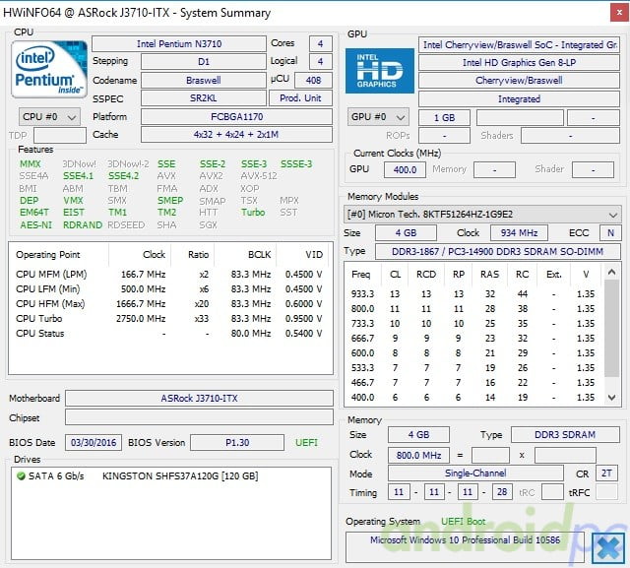The width and height of the screenshot is (630, 568).
Task: Click the µCU 408 field
Action: [x=313, y=81]
